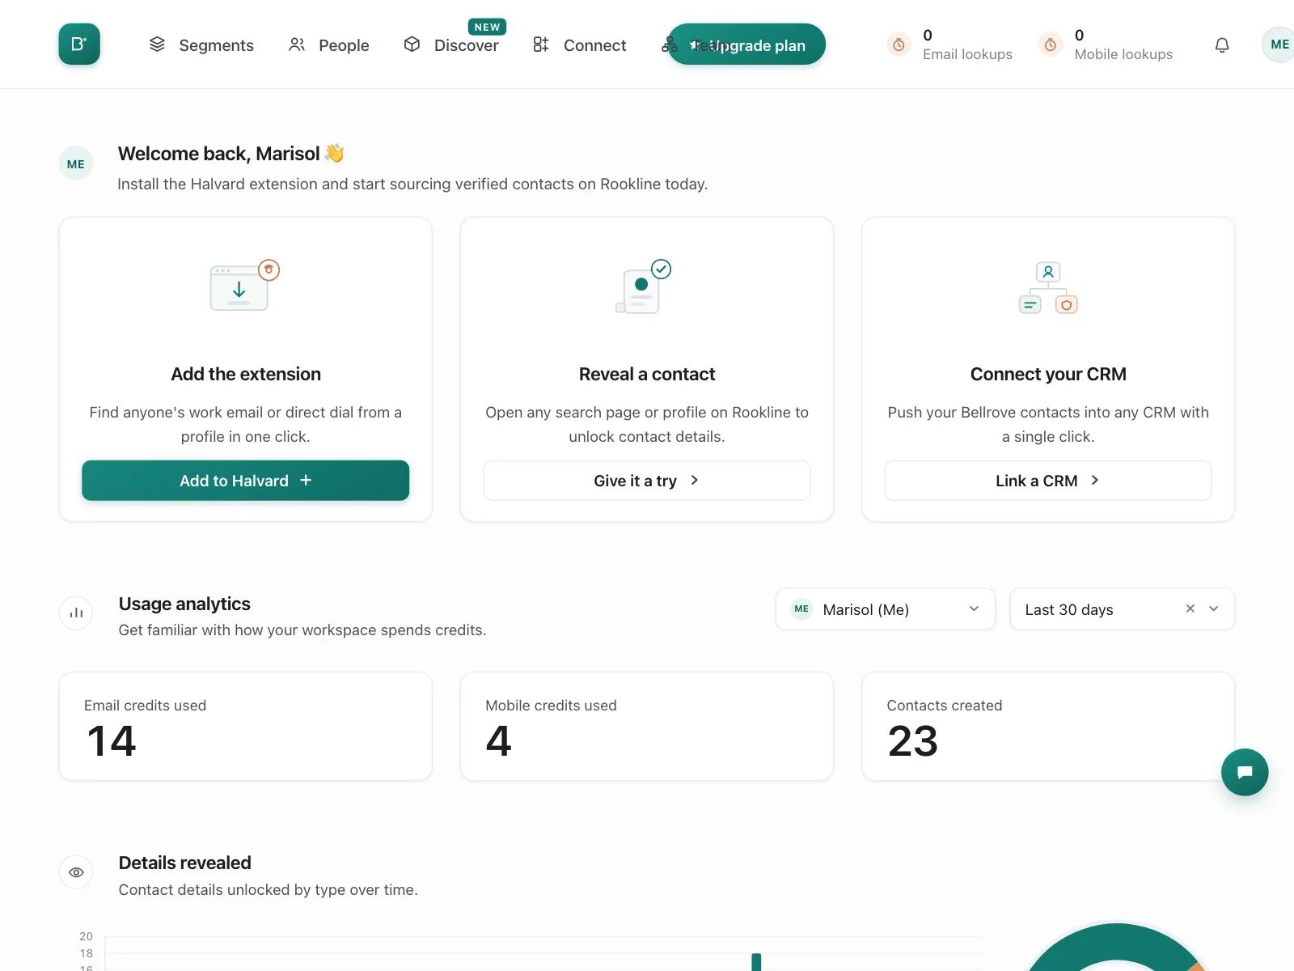Click the CRM org-chart illustration
This screenshot has height=971, width=1294.
[1048, 288]
